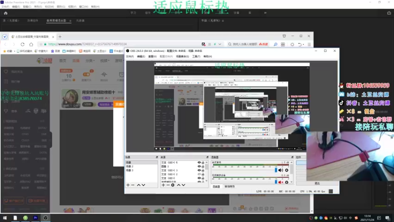Open the 窗口(W) menu in Premiere
The width and height of the screenshot is (394, 222).
[83, 7]
